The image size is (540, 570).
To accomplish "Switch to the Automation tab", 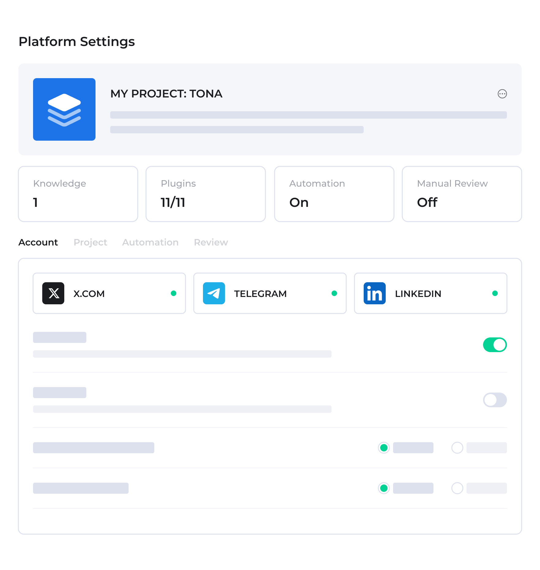I will click(x=150, y=242).
